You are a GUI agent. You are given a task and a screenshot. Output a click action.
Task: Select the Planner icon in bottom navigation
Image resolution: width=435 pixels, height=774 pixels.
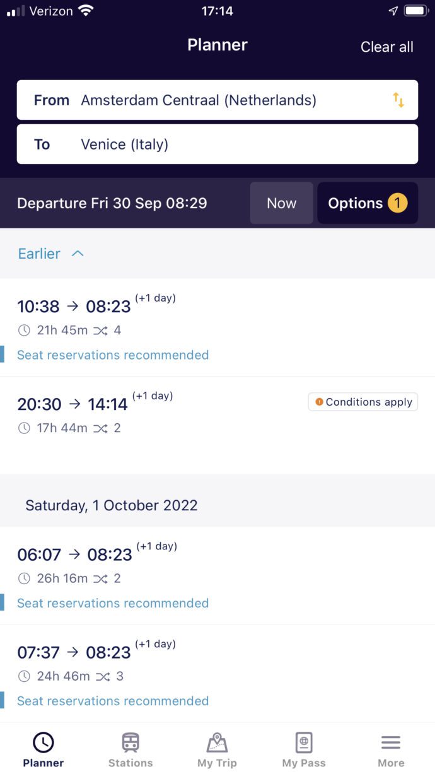pos(43,742)
